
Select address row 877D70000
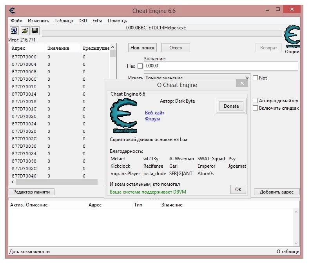pyautogui.click(x=59, y=57)
